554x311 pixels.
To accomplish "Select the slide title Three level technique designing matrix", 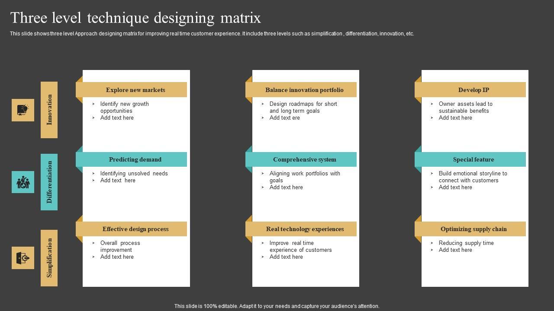I will [x=135, y=18].
